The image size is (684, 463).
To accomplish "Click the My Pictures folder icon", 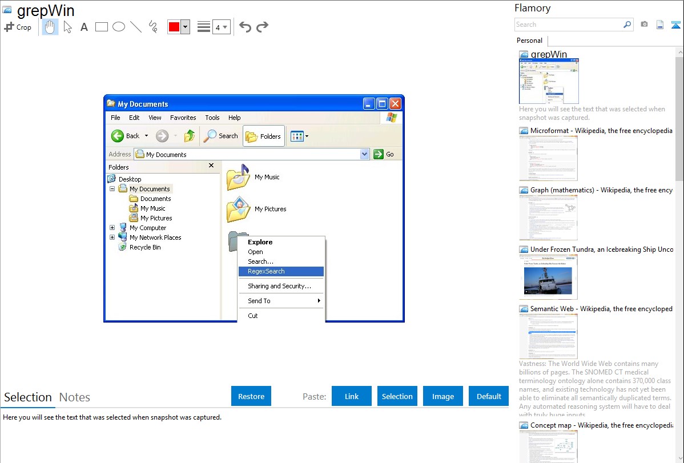I will 238,209.
